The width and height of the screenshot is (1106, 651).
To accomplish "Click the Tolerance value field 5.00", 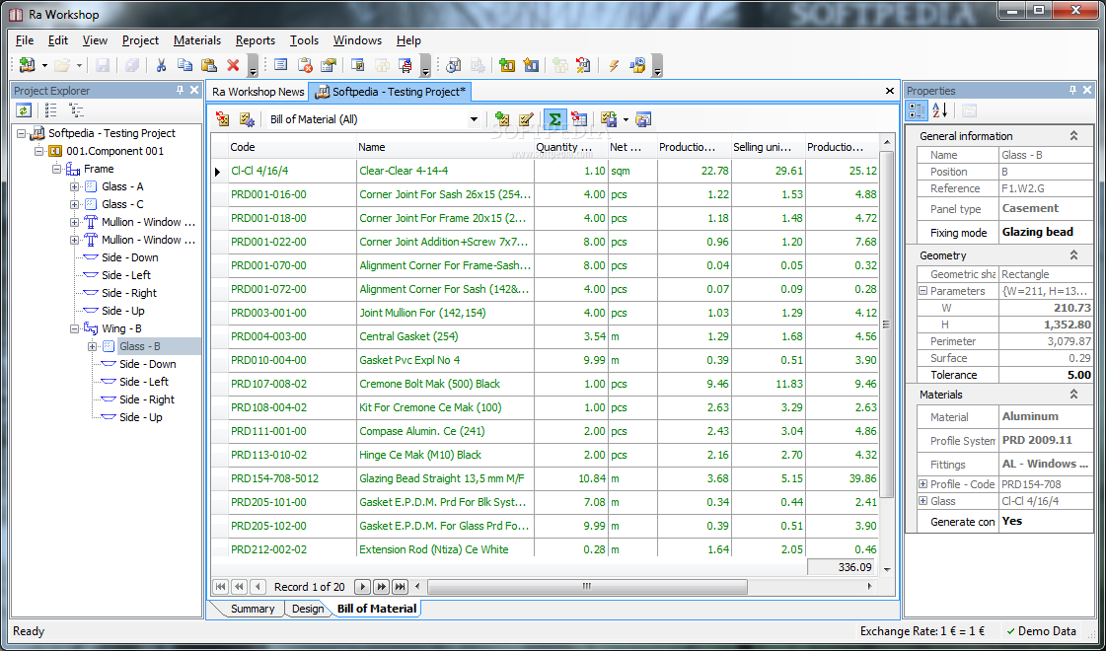I will pyautogui.click(x=1046, y=375).
